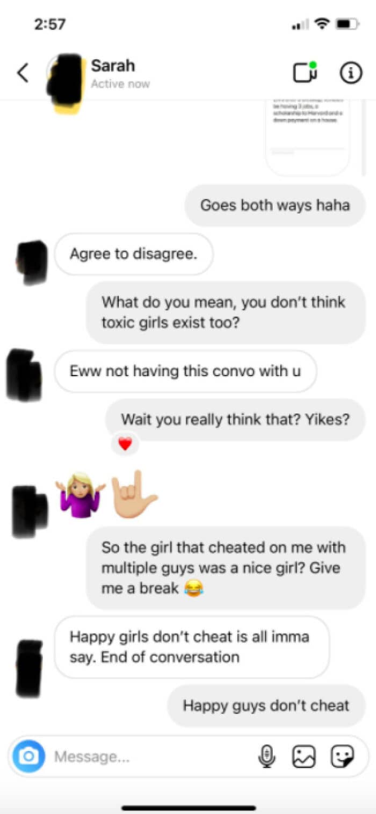Image resolution: width=376 pixels, height=814 pixels.
Task: Tap the red heart reaction
Action: point(125,444)
